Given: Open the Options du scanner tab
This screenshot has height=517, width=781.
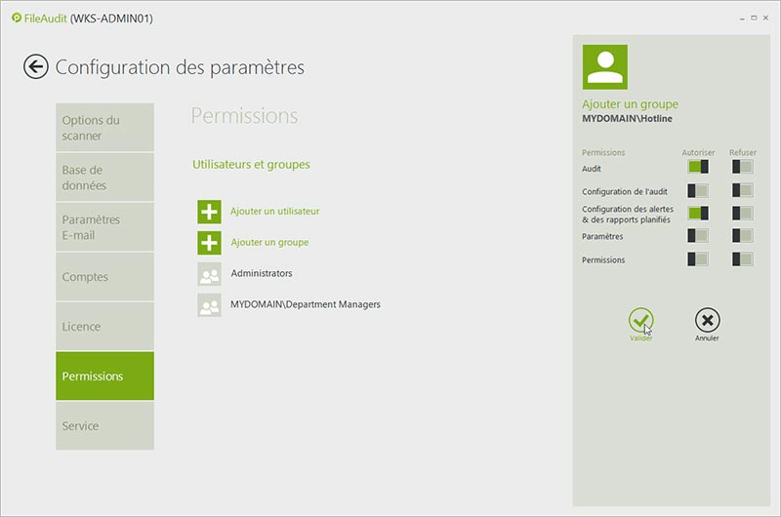Looking at the screenshot, I should click(x=104, y=128).
